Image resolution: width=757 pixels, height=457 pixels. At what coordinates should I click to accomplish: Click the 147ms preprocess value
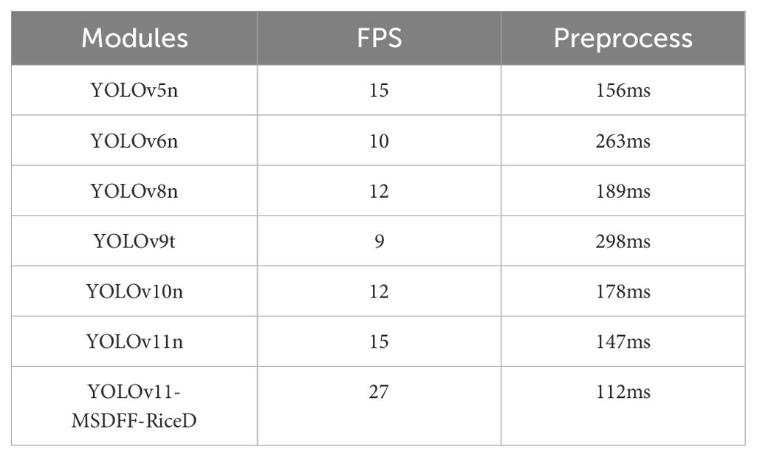(x=623, y=342)
